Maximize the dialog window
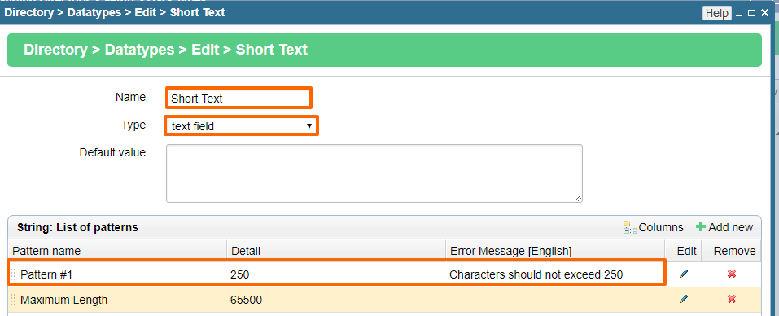Screen dimensions: 779x316 pos(751,13)
